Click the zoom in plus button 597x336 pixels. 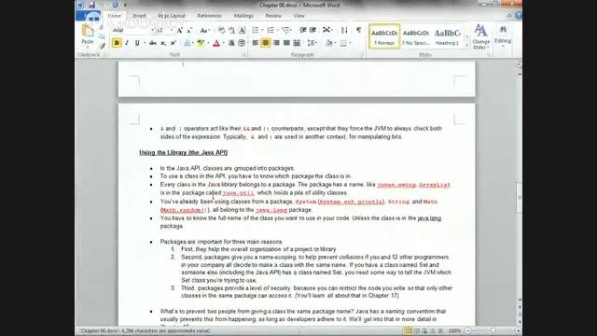519,331
